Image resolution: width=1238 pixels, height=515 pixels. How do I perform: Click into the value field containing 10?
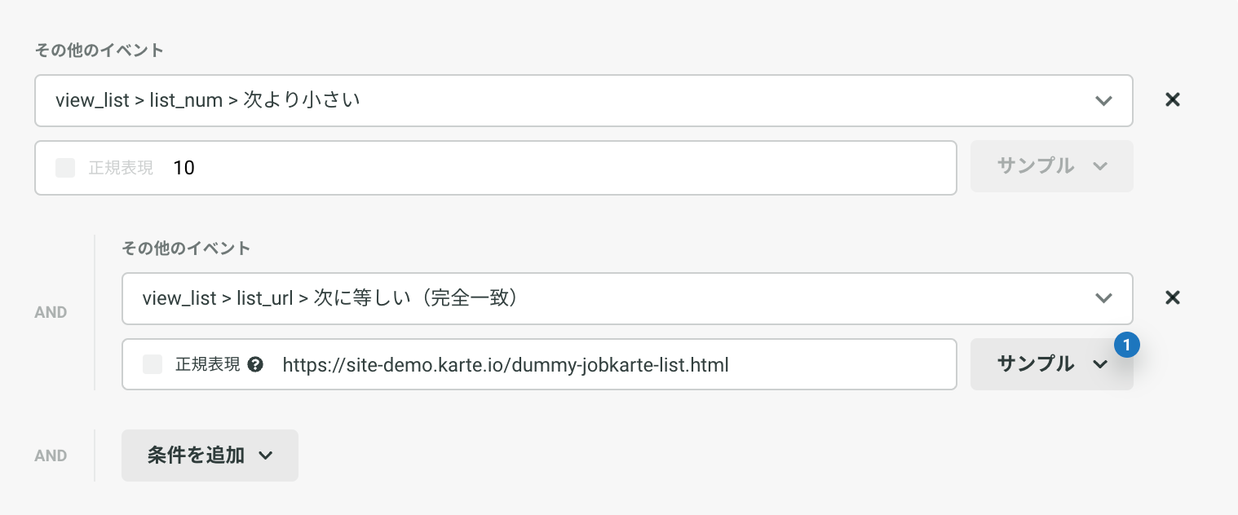[x=496, y=168]
